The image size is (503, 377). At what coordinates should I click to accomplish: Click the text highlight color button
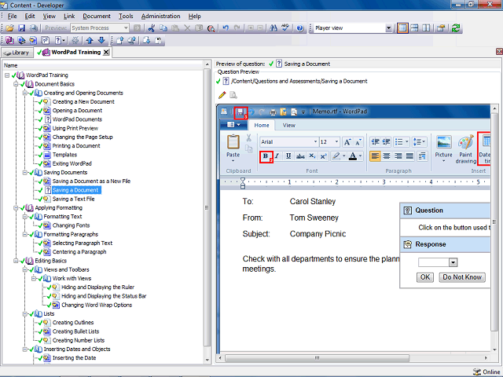tap(336, 156)
